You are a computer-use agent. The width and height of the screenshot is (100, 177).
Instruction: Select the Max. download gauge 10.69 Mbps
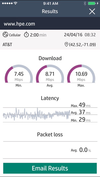(81, 76)
